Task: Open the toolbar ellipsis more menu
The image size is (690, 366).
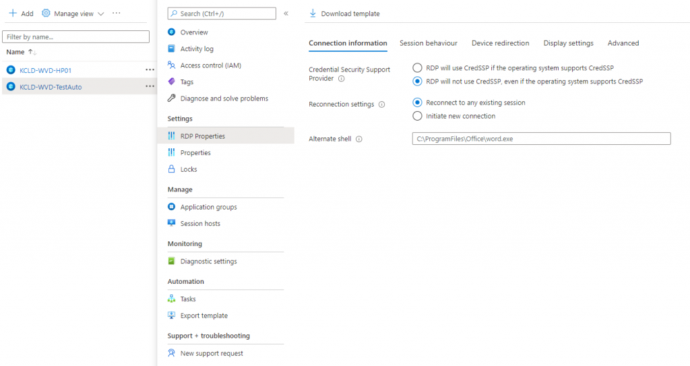Action: pyautogui.click(x=116, y=13)
